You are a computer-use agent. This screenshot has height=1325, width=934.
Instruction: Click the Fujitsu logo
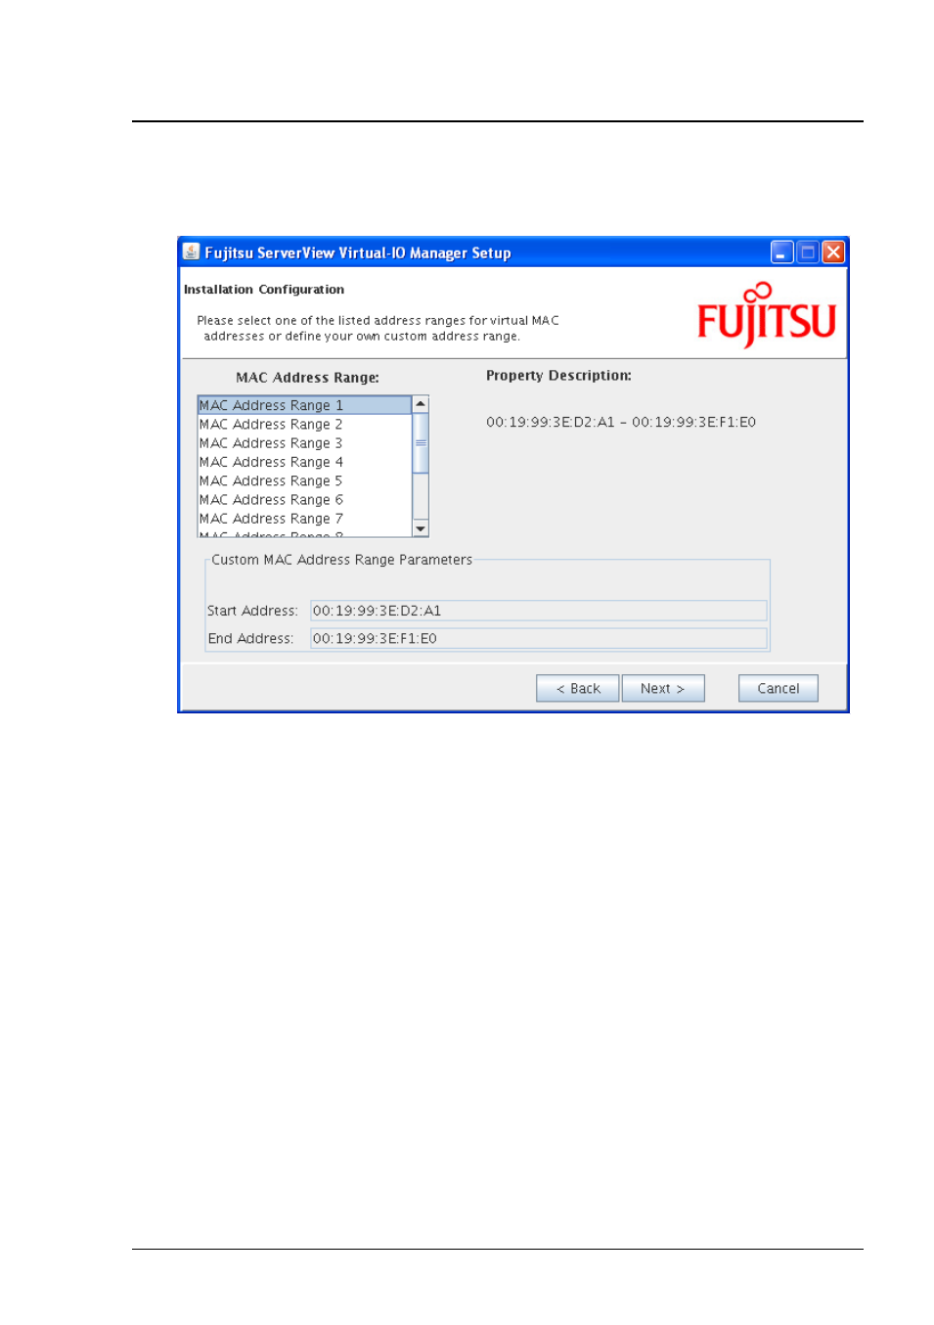(767, 315)
